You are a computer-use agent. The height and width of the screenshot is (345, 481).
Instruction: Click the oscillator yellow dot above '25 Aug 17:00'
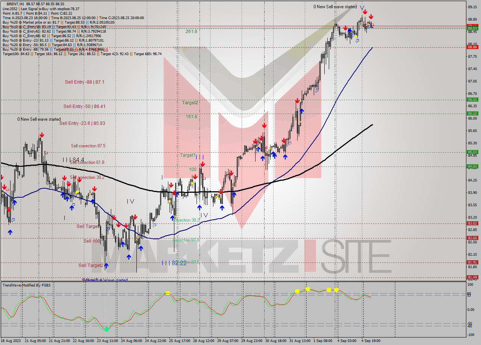[168, 293]
